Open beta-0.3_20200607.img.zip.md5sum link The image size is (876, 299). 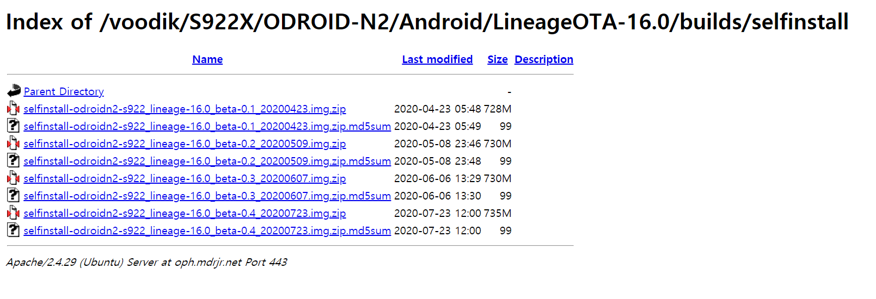click(x=207, y=196)
